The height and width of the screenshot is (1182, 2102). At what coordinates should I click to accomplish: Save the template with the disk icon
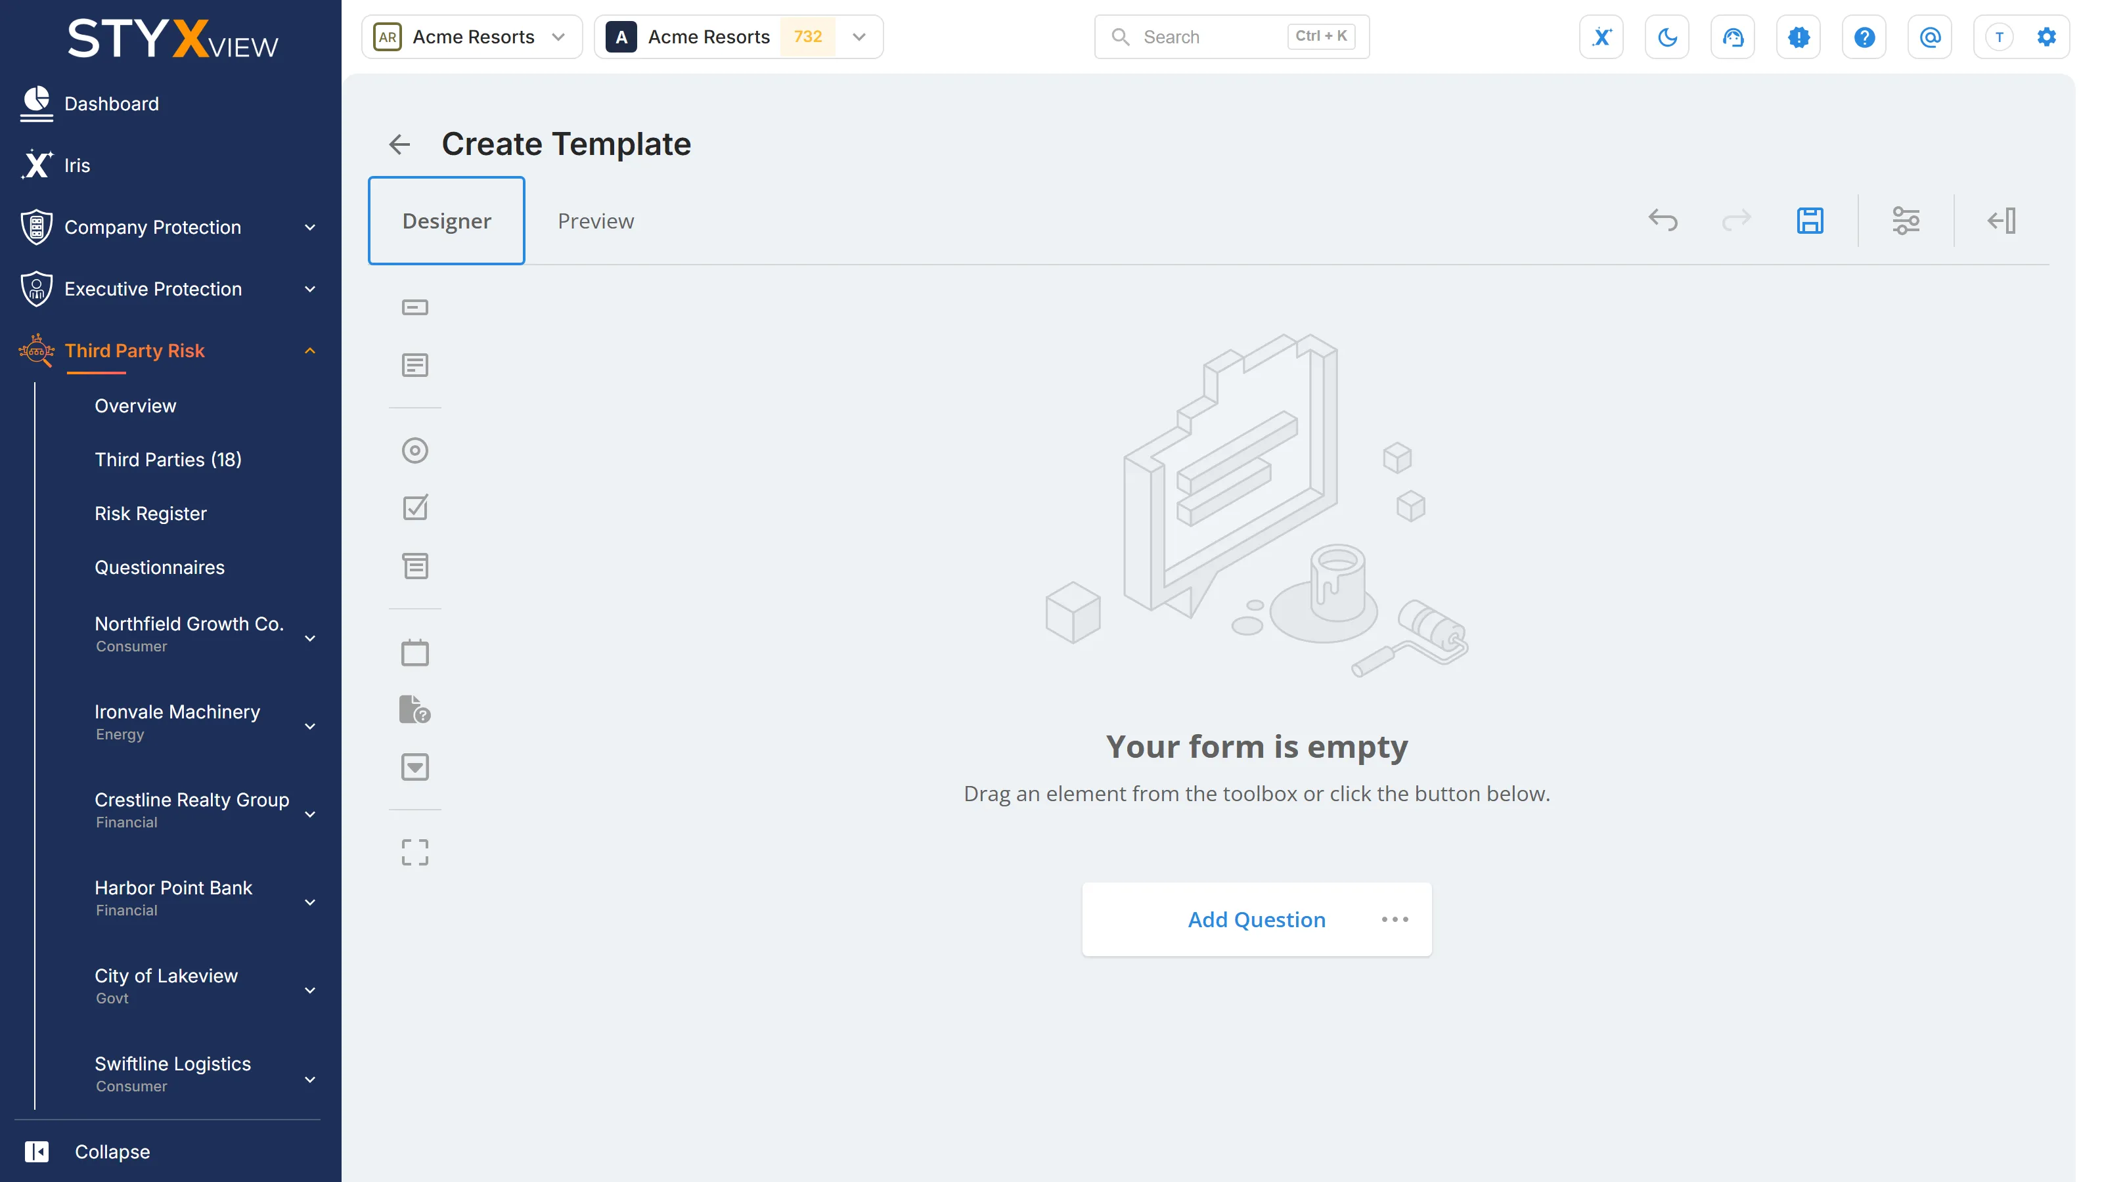[x=1810, y=220]
